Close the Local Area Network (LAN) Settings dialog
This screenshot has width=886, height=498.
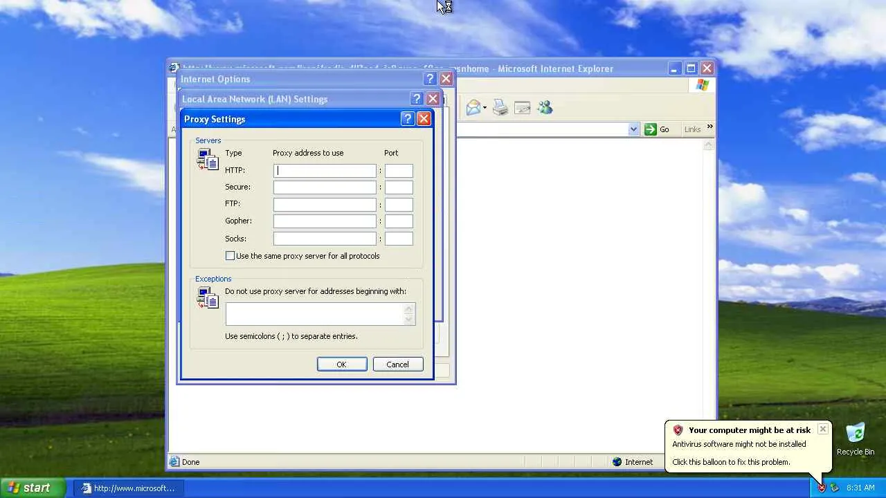pyautogui.click(x=433, y=99)
